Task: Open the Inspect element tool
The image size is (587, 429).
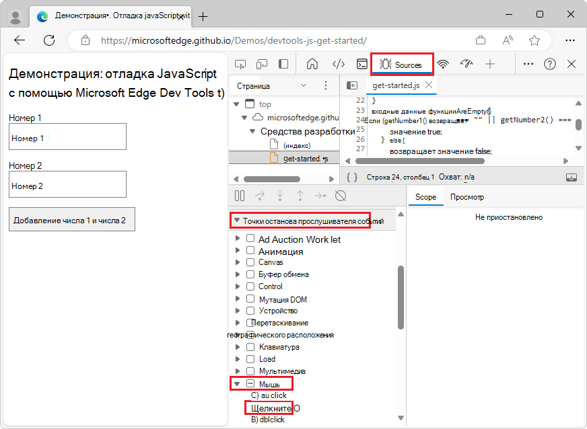Action: click(x=240, y=65)
